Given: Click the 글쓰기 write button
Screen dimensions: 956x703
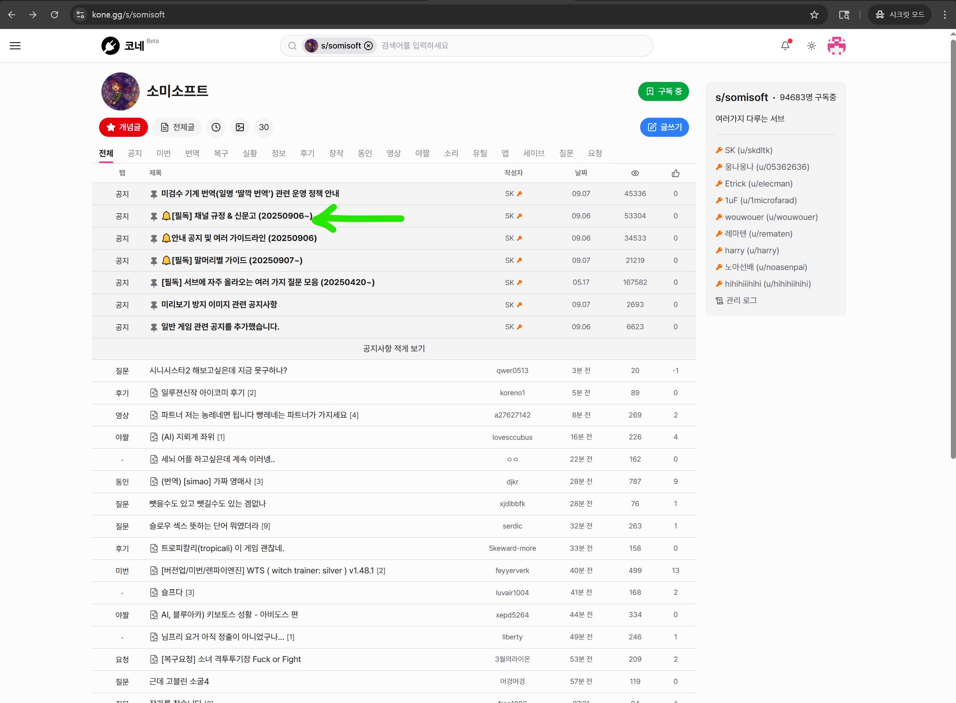Looking at the screenshot, I should [664, 127].
